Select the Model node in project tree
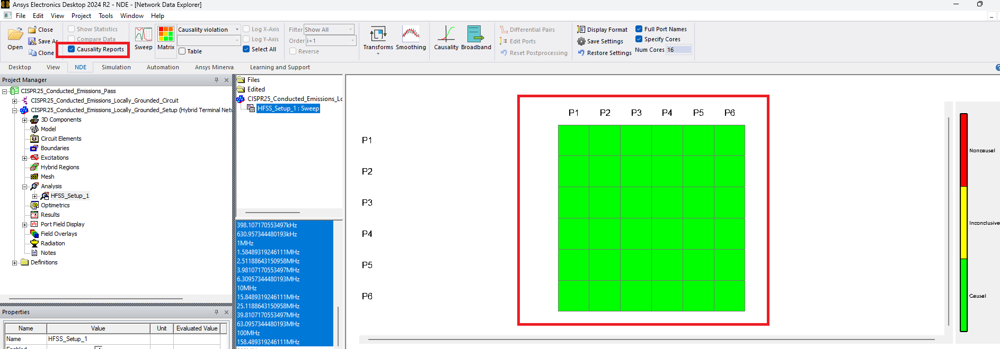Viewport: 1000px width, 349px height. tap(48, 129)
